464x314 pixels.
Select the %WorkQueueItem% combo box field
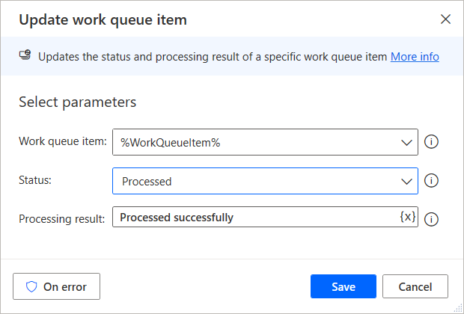[265, 142]
